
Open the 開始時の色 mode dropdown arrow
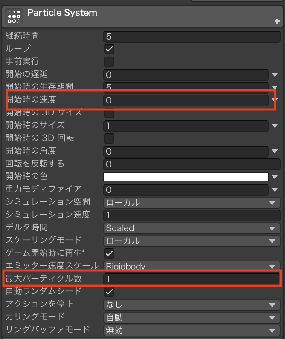pos(275,177)
